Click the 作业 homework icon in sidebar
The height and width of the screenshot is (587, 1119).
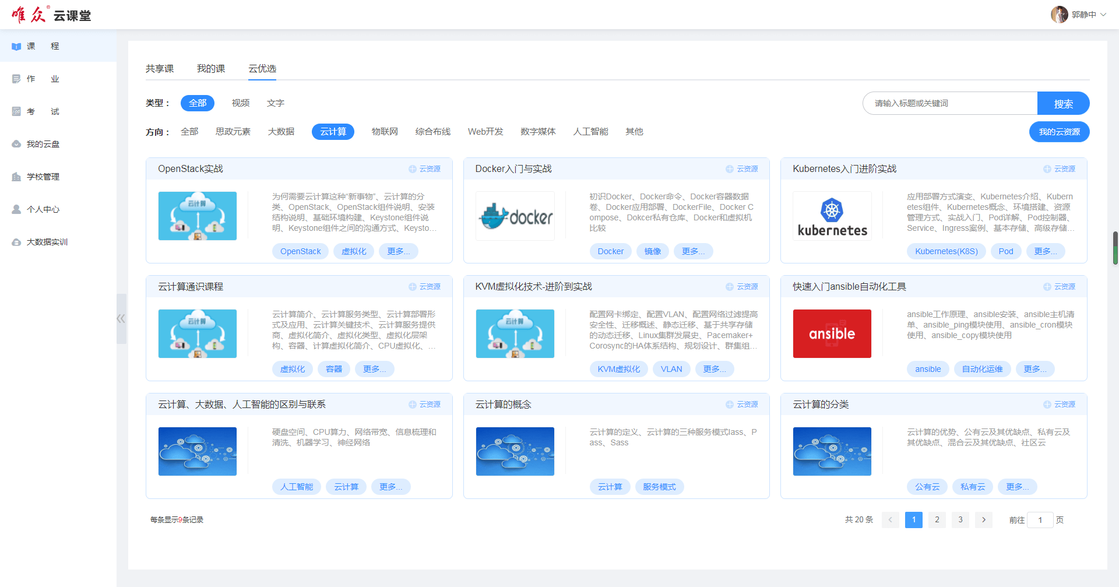pos(16,79)
